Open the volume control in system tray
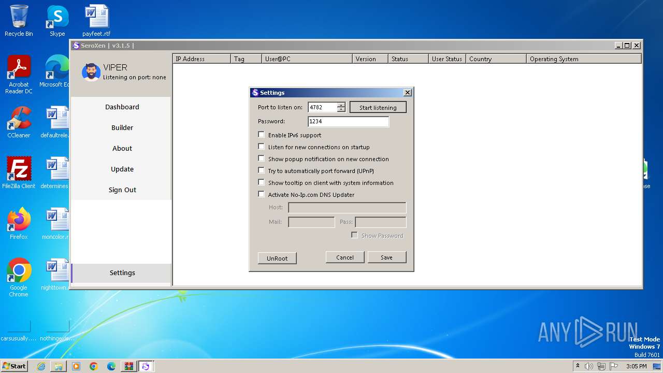 [x=589, y=366]
